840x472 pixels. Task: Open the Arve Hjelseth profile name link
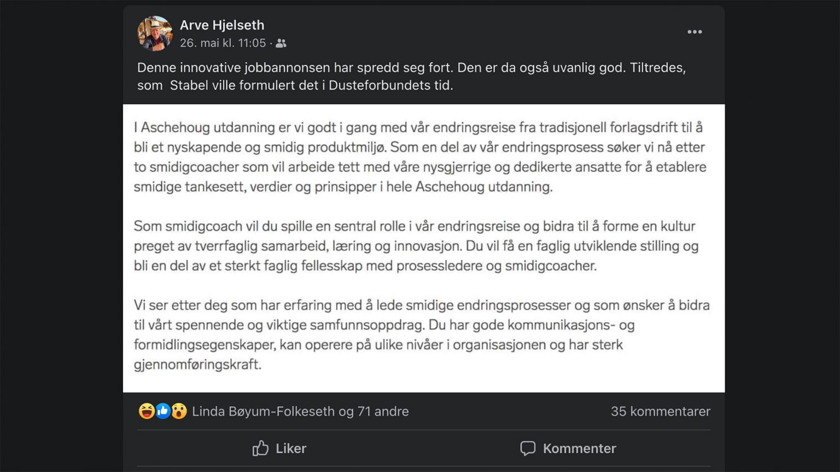click(222, 25)
